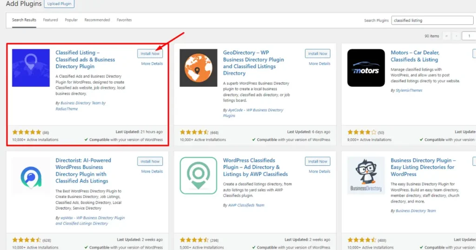Open the Business Directory penguin logo
The width and height of the screenshot is (476, 250).
[x=366, y=175]
